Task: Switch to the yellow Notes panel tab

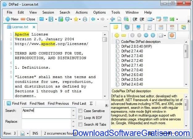Action: click(116, 27)
